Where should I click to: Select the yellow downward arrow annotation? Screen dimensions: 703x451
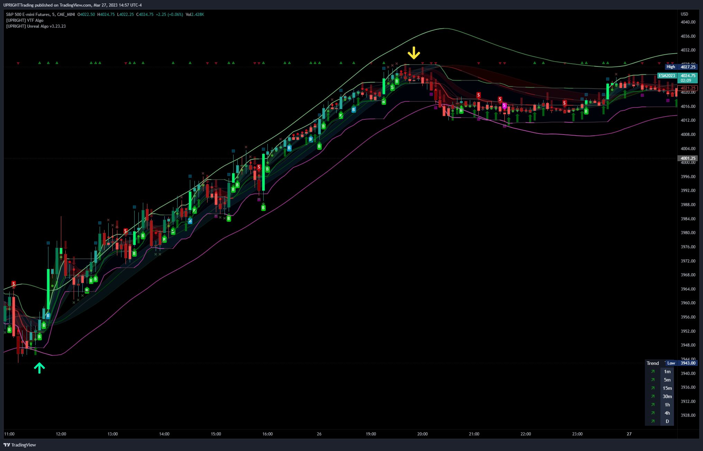click(414, 54)
